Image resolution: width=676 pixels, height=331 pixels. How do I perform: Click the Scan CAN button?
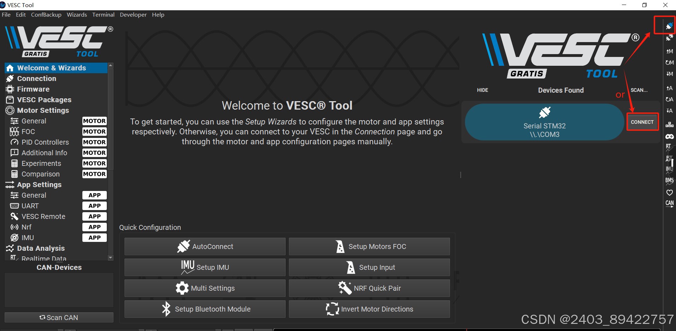coord(59,317)
